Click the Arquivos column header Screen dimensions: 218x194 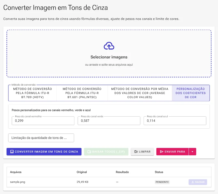[16, 172]
